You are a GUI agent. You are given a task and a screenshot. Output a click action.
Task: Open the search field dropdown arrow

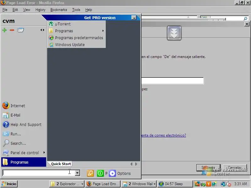coord(77,173)
